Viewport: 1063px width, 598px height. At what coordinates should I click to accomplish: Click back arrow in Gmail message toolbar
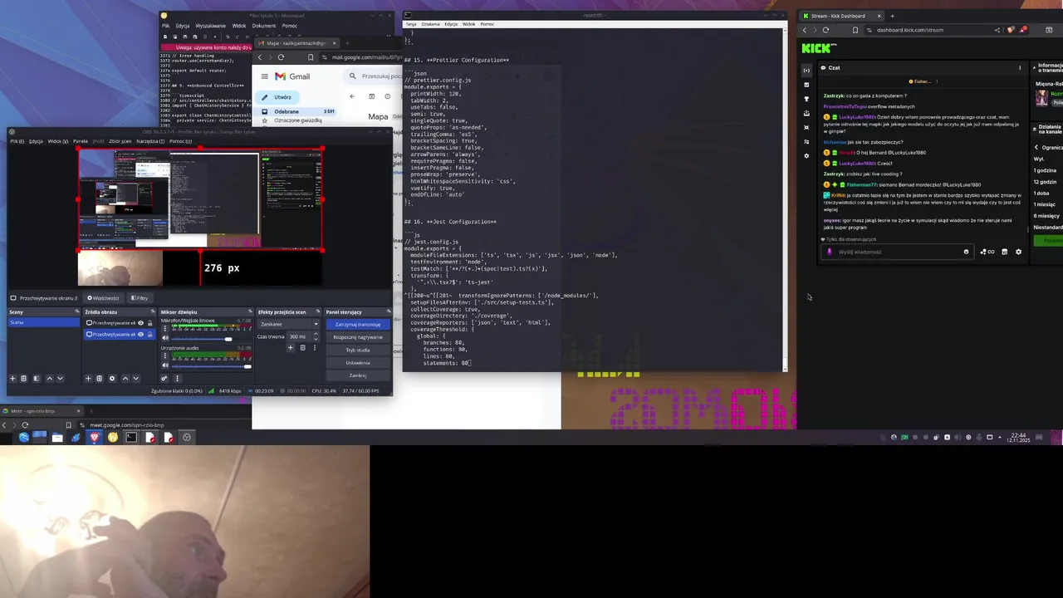[x=351, y=96]
